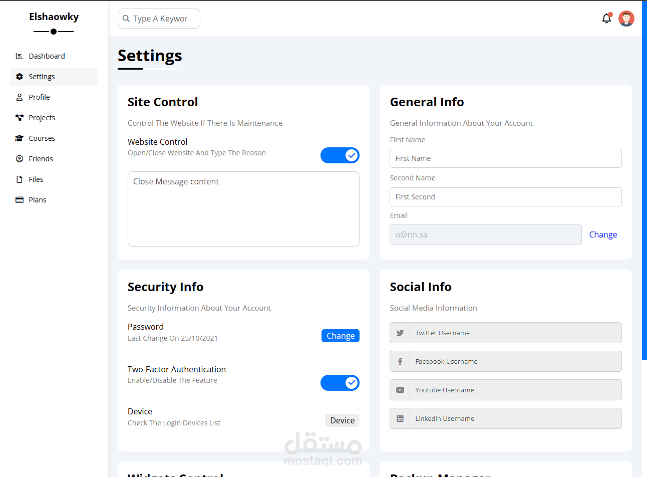The width and height of the screenshot is (647, 477).
Task: Click the LinkedIn icon
Action: (400, 418)
